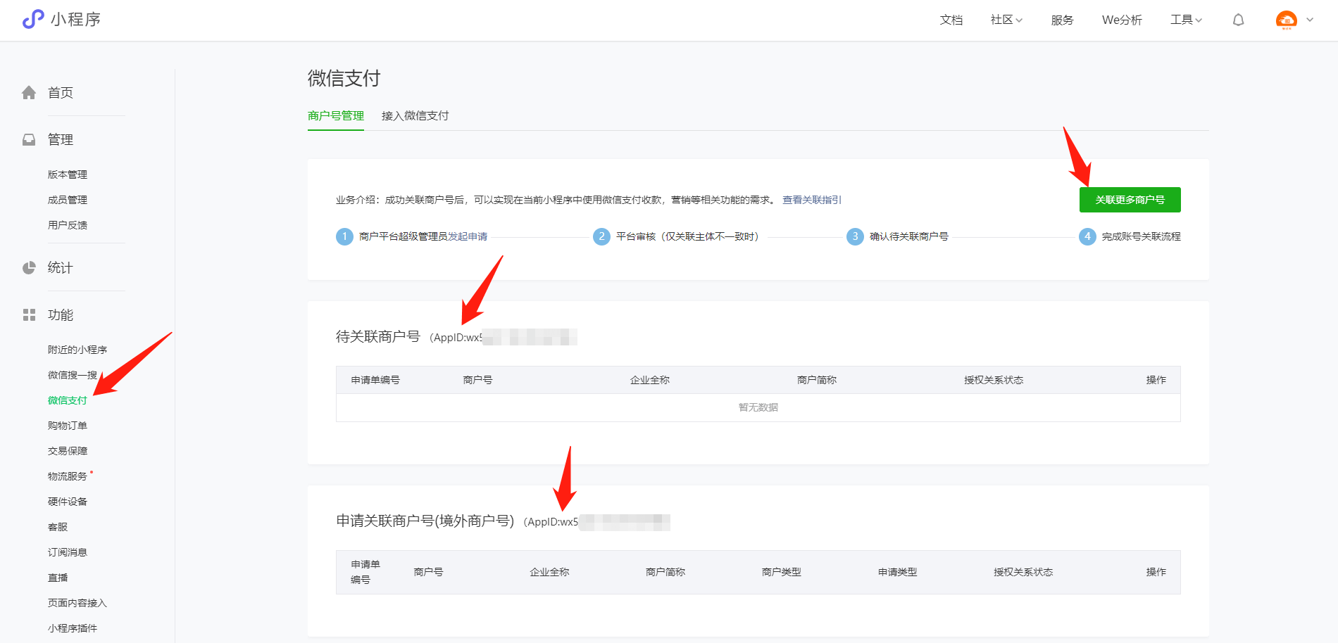1338x643 pixels.
Task: Click the grid icon beside 功能
Action: 29,315
